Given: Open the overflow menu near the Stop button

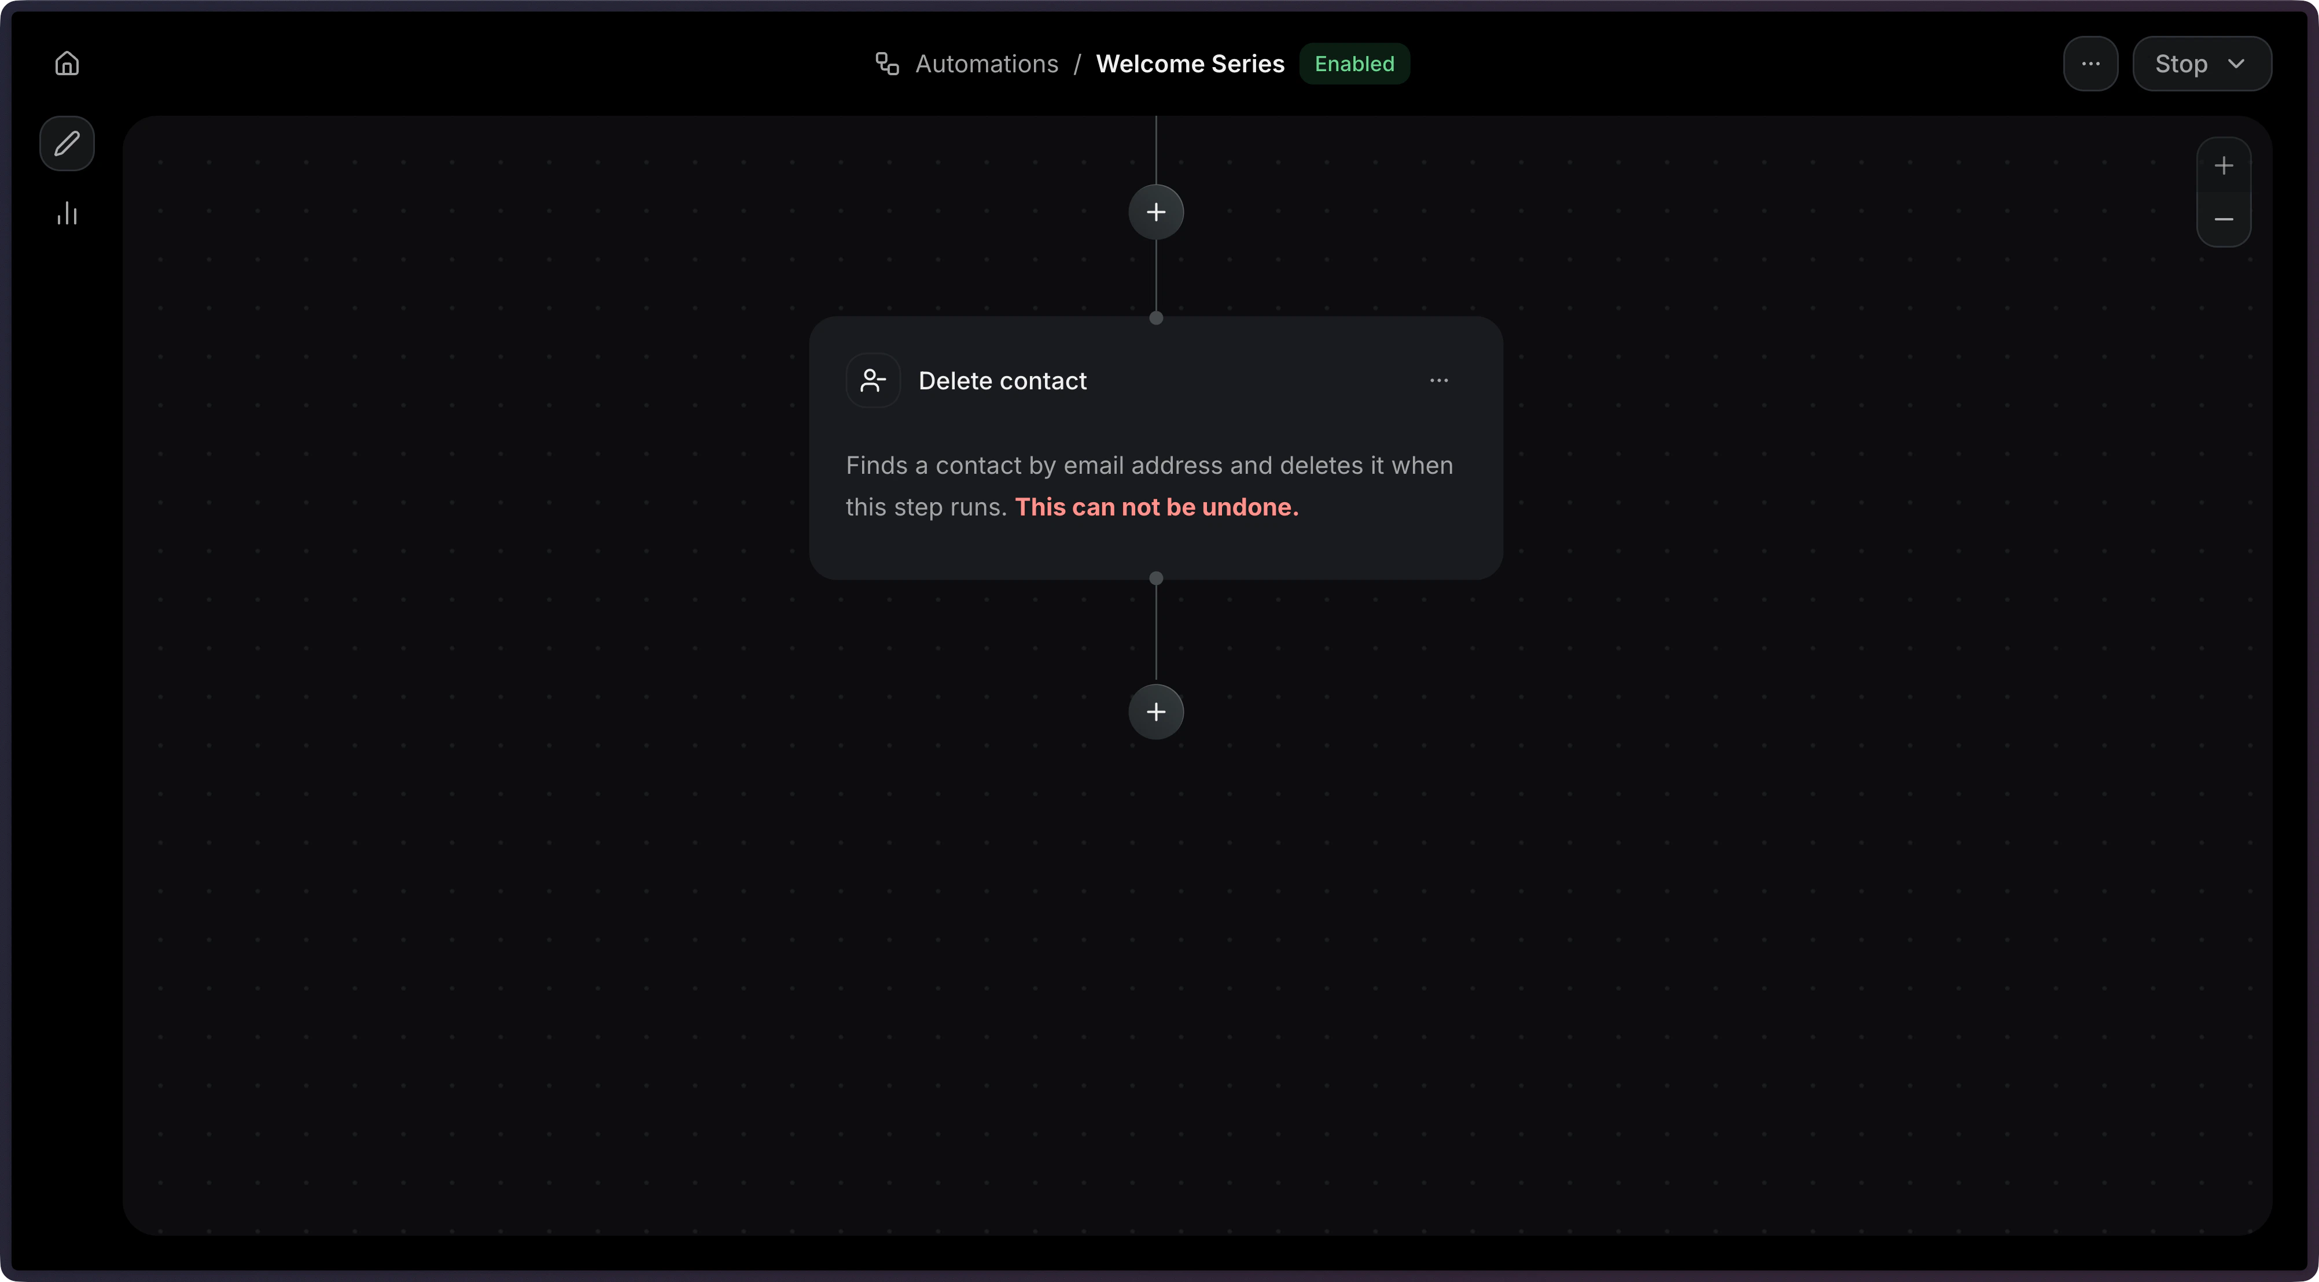Looking at the screenshot, I should coord(2090,63).
